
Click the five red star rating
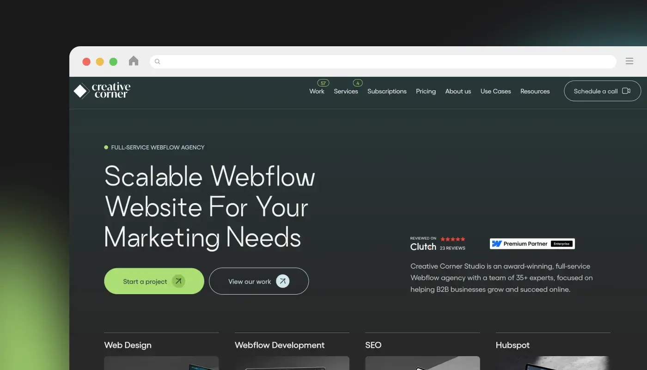(x=453, y=239)
